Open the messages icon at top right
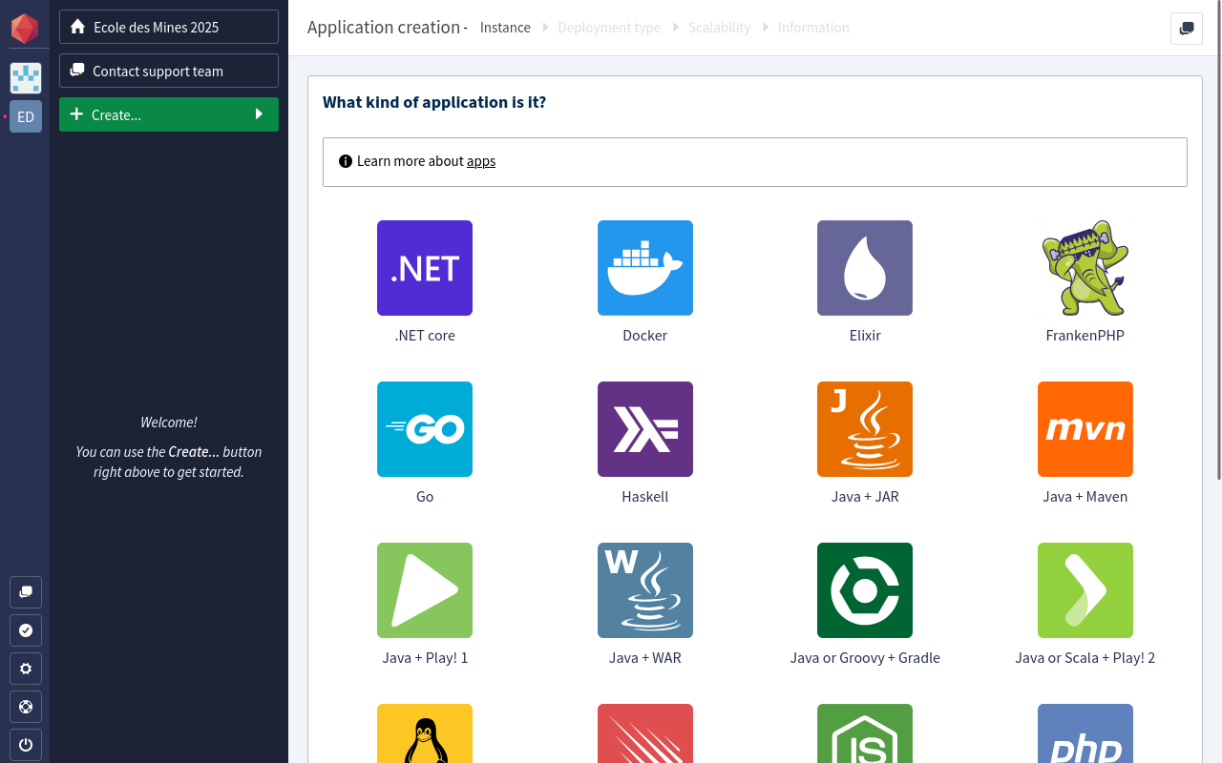 click(1186, 29)
